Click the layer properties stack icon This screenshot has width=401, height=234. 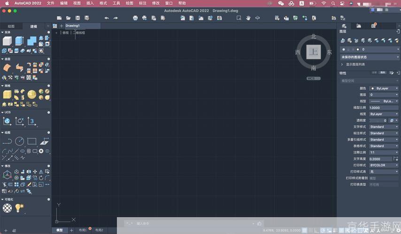point(343,40)
